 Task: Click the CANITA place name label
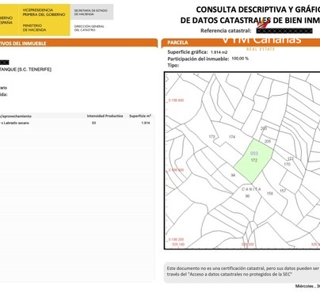tap(251, 189)
